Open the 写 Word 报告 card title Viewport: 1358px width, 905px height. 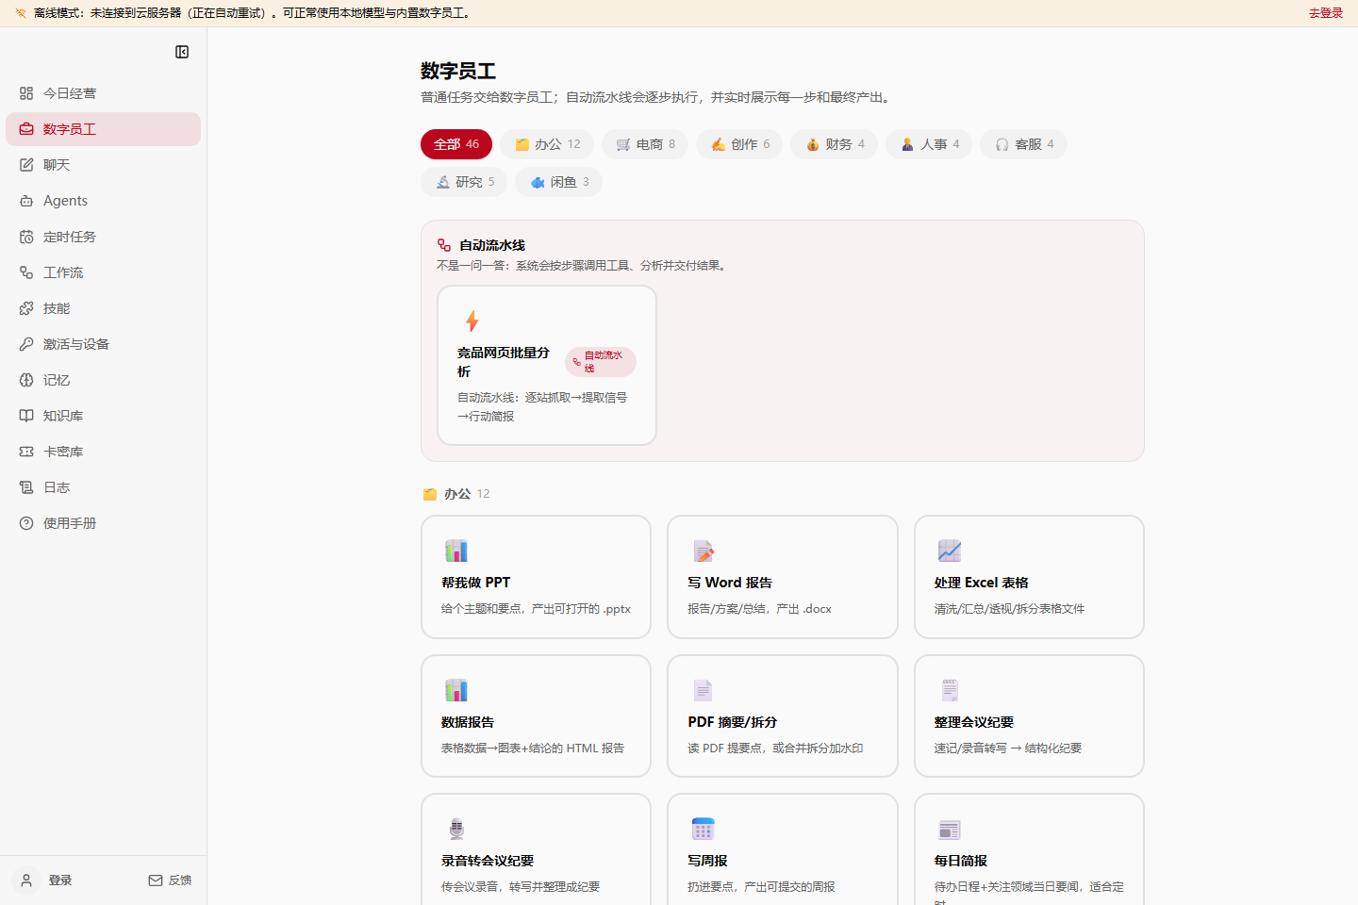730,583
